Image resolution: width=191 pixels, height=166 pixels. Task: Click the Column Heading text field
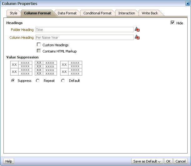(x=85, y=37)
